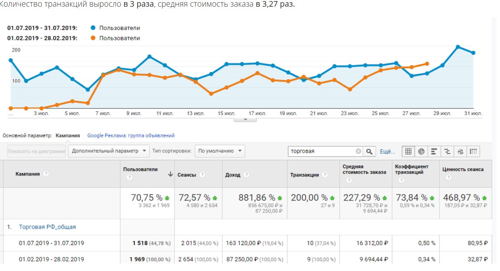
Task: Open help icon under Ценность сеанса
Action: pyautogui.click(x=448, y=178)
